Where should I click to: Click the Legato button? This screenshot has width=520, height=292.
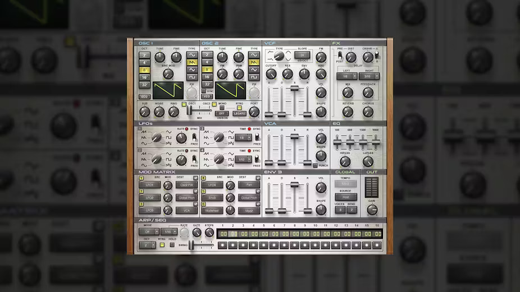[x=239, y=114]
